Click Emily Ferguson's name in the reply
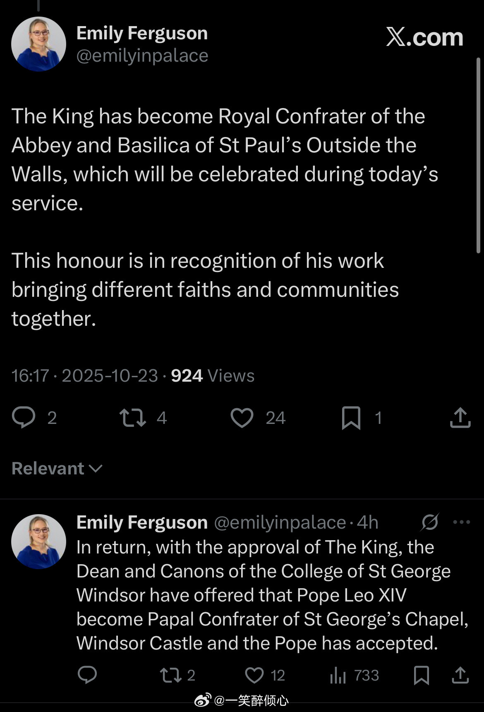Screen dimensions: 484x712 [142, 522]
